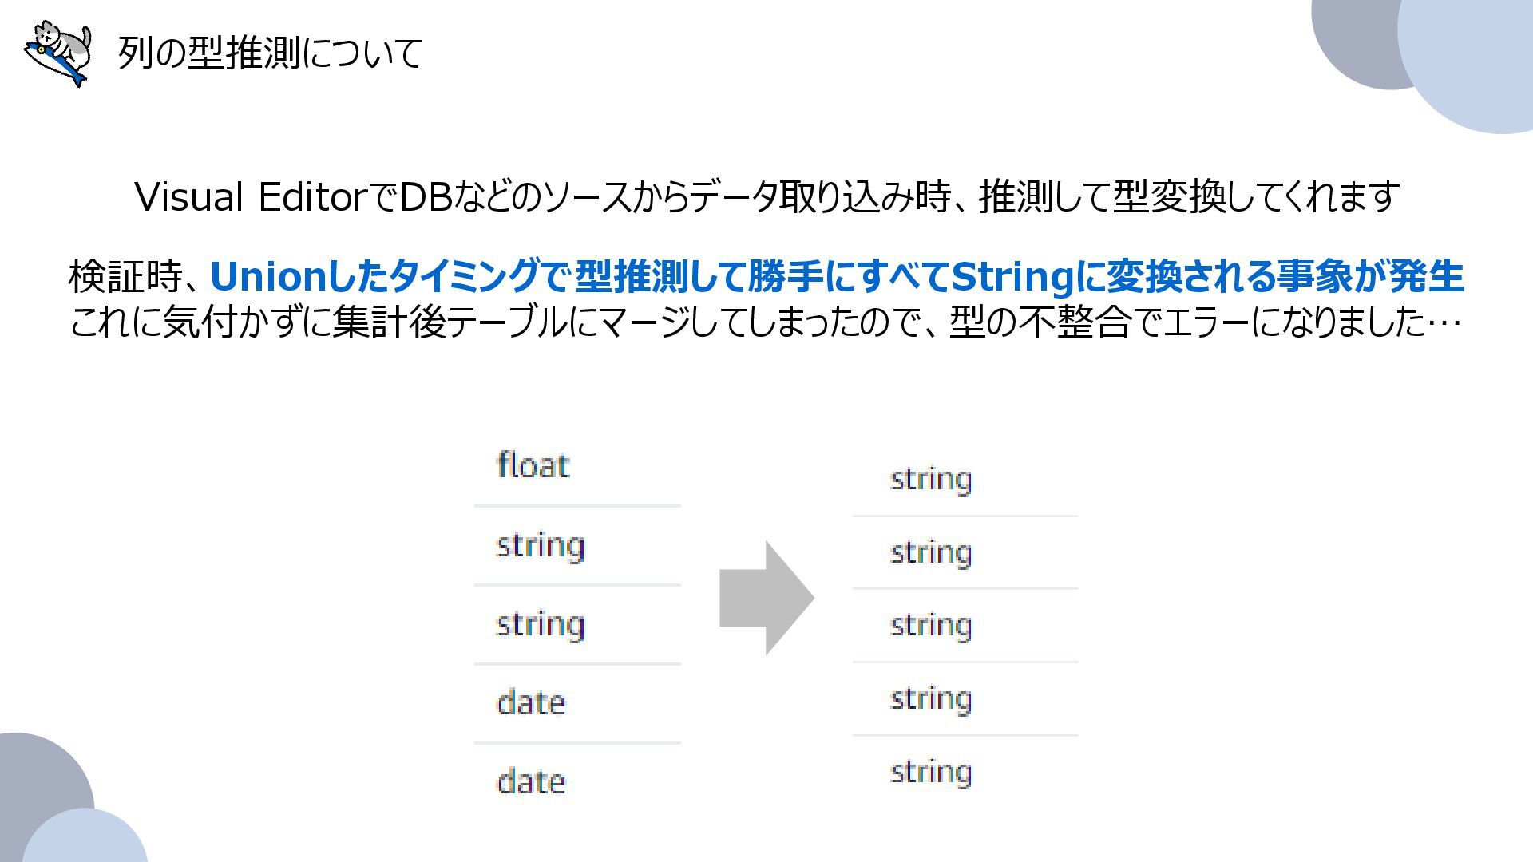
Task: Click the sentence starting with Visual Editor
Action: tap(766, 196)
